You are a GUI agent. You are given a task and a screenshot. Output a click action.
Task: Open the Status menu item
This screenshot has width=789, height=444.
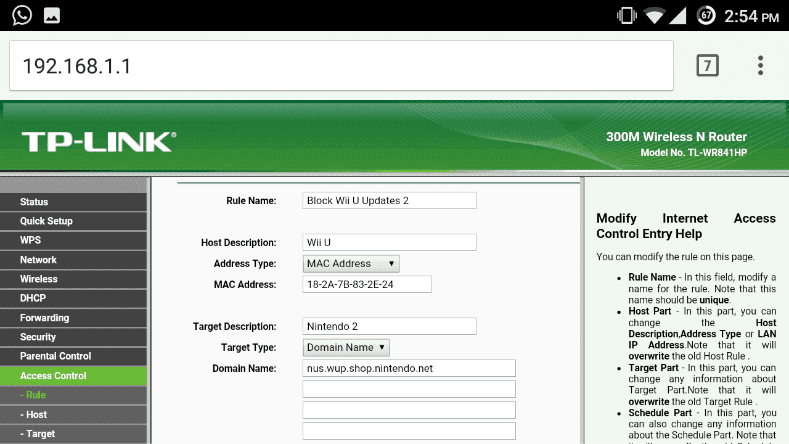coord(73,202)
